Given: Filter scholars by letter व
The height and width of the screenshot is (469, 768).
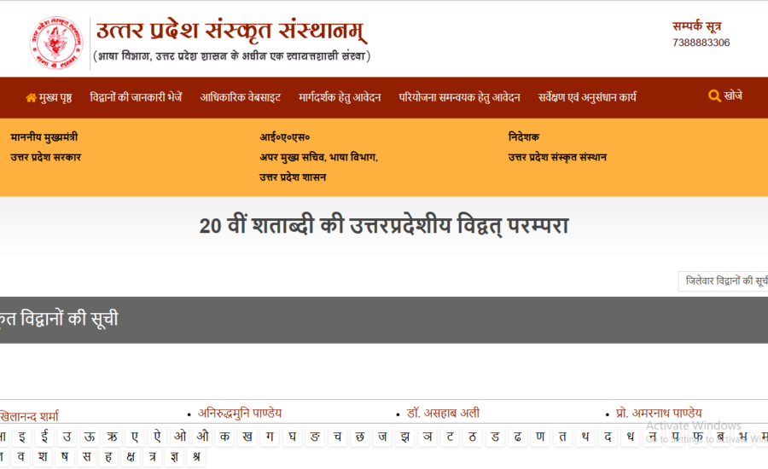Looking at the screenshot, I should tap(20, 457).
